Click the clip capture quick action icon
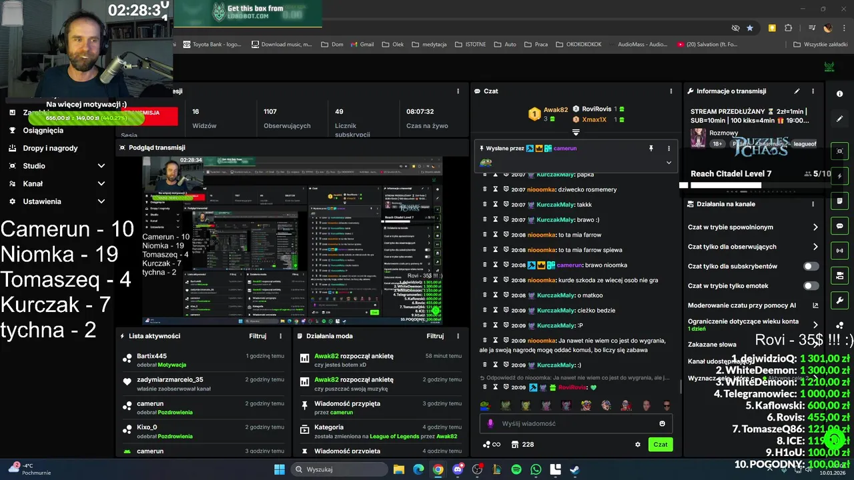Viewport: 854px width, 480px height. (x=840, y=151)
